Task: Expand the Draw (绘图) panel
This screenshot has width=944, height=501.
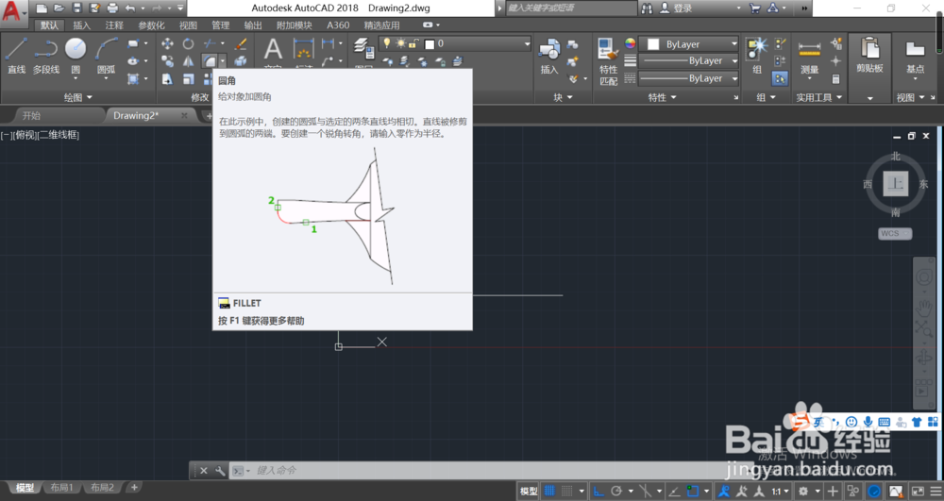Action: pos(78,97)
